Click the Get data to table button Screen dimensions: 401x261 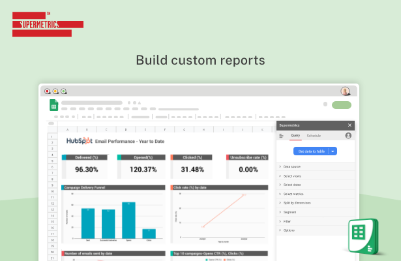click(x=311, y=151)
